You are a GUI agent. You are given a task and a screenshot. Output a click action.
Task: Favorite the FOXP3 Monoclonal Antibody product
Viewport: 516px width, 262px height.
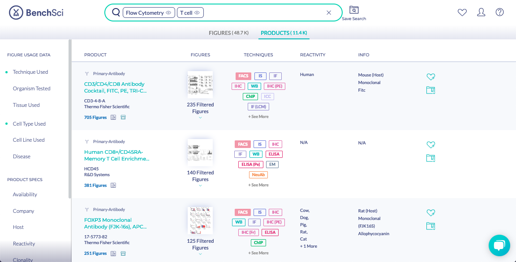431,213
